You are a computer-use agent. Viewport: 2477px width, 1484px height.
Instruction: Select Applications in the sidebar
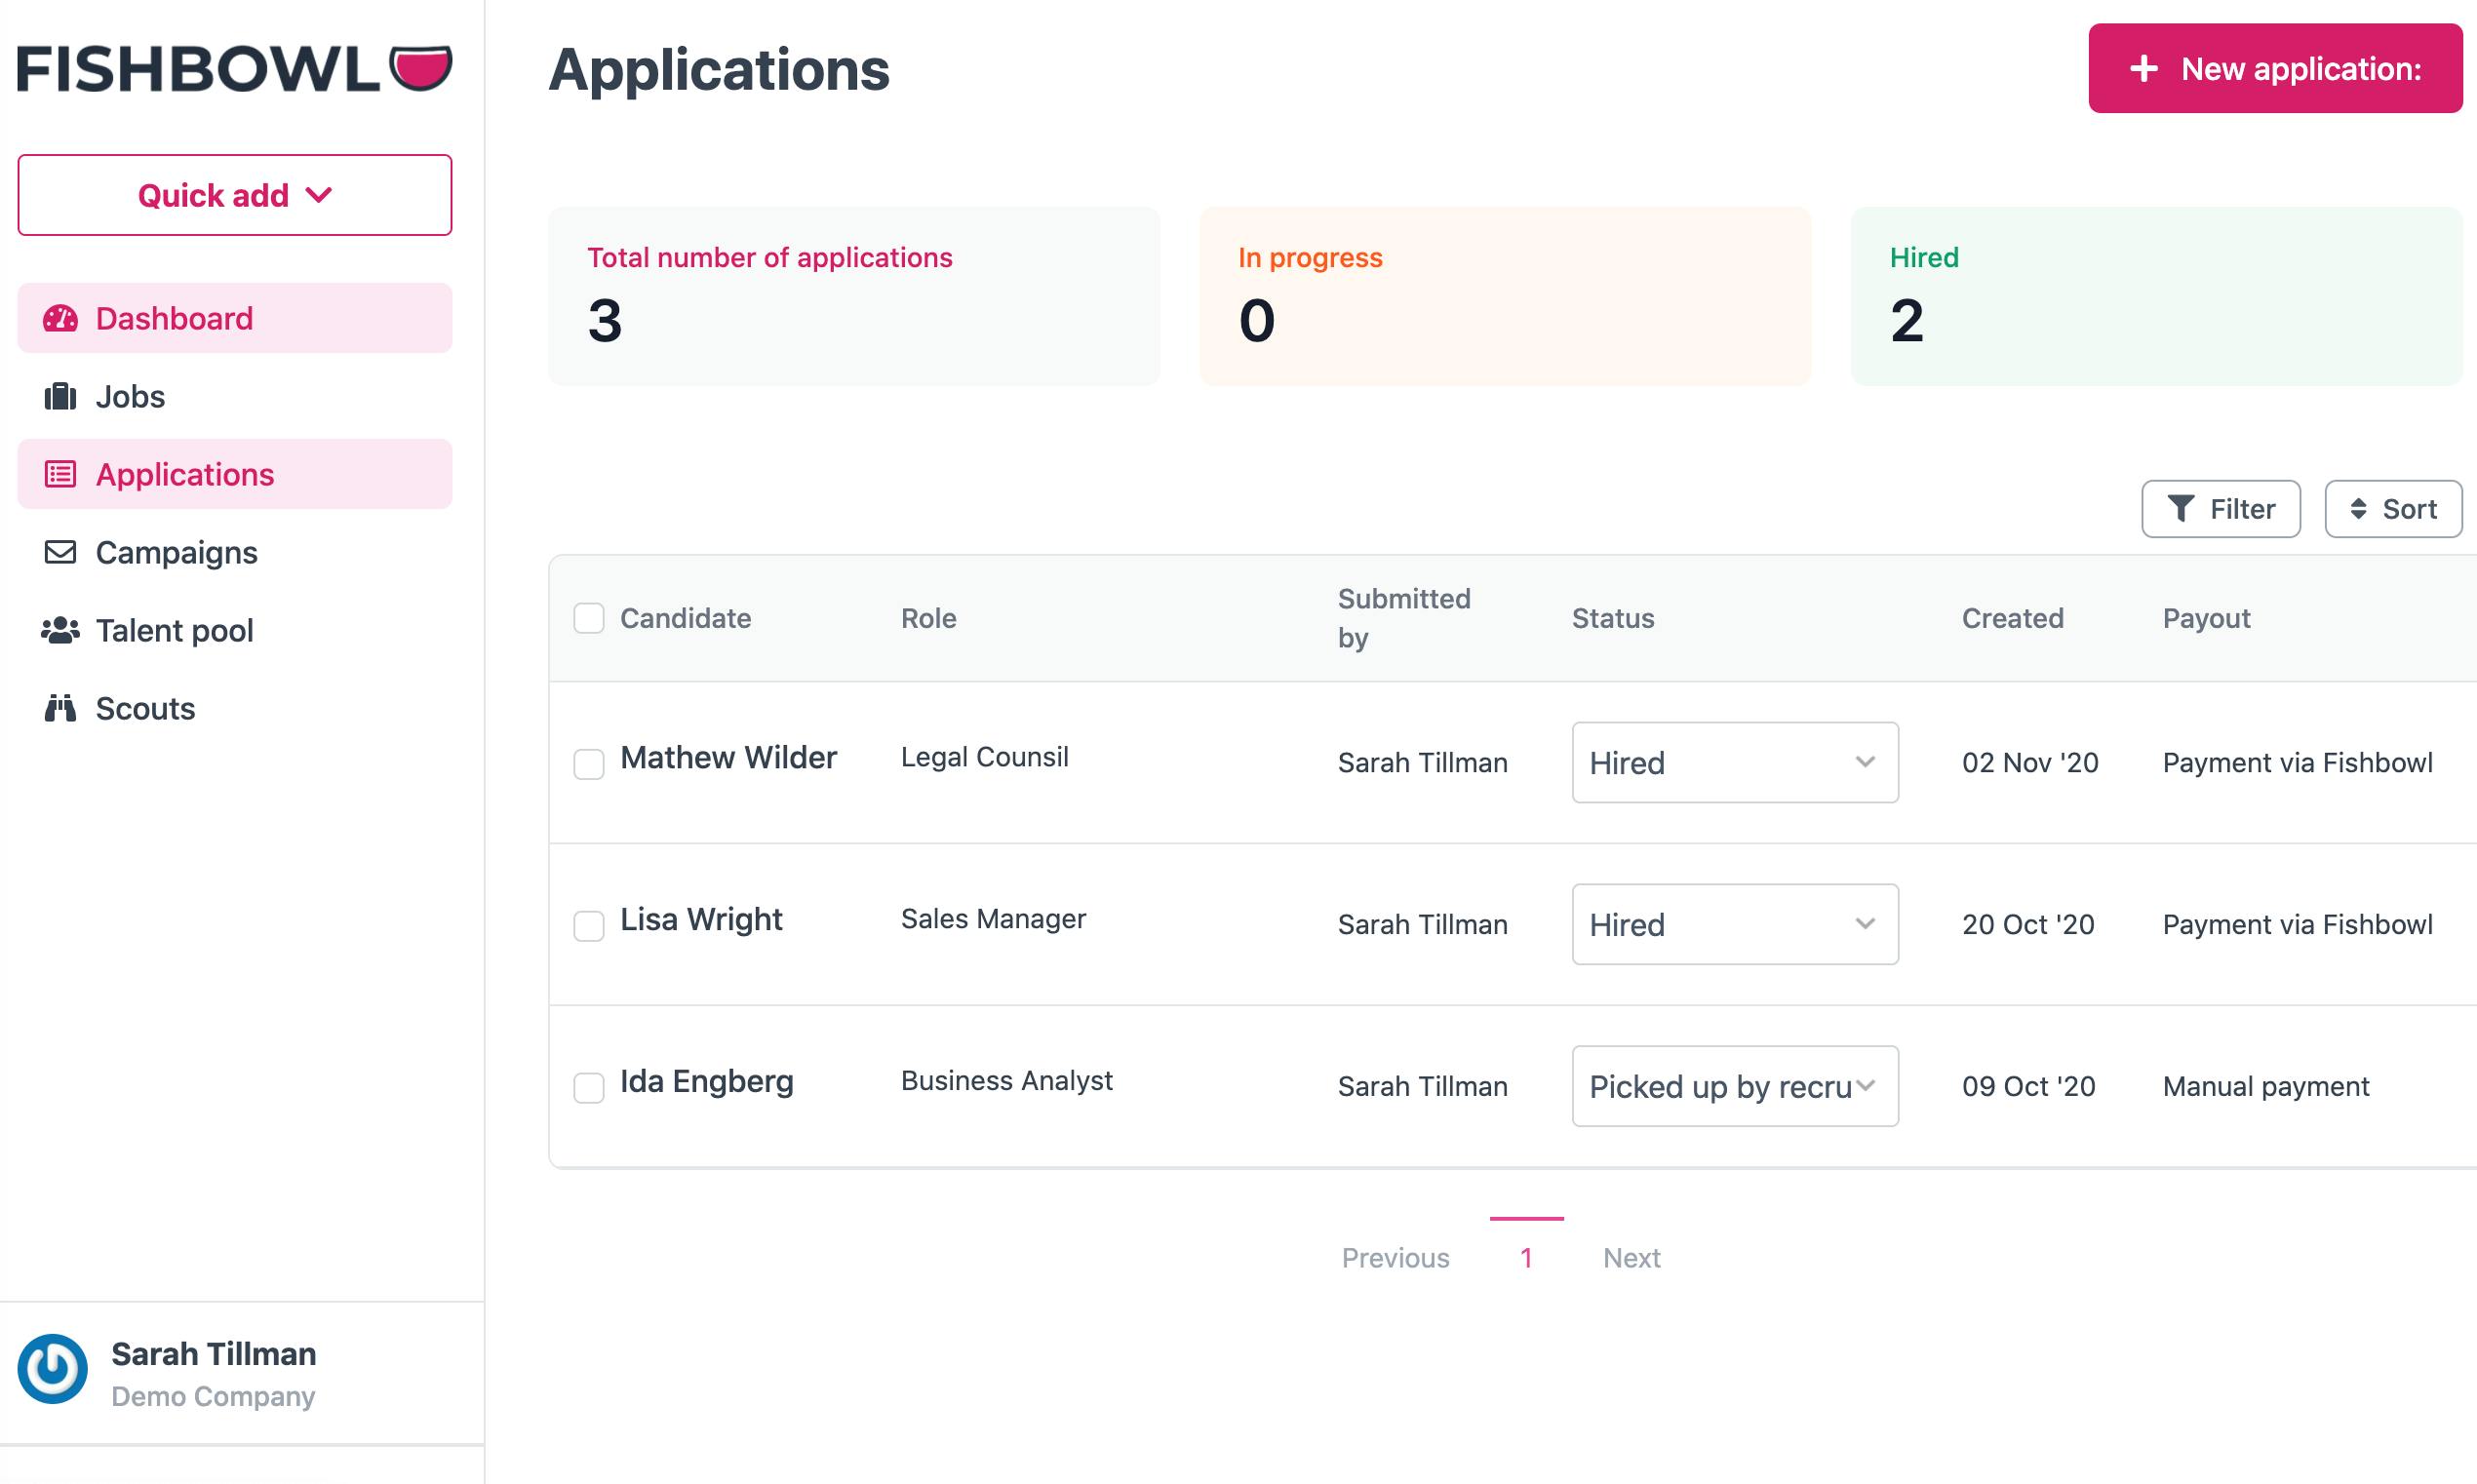coord(235,474)
